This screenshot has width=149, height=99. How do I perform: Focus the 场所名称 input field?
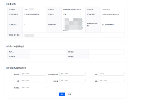coord(33,74)
